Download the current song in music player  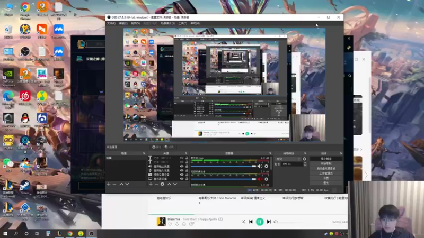point(177,224)
